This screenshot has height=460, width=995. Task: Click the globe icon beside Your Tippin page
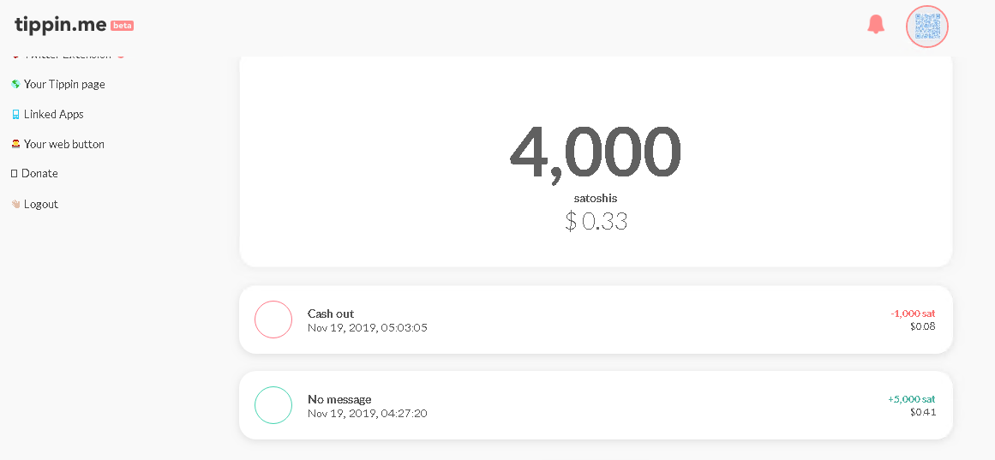point(16,84)
